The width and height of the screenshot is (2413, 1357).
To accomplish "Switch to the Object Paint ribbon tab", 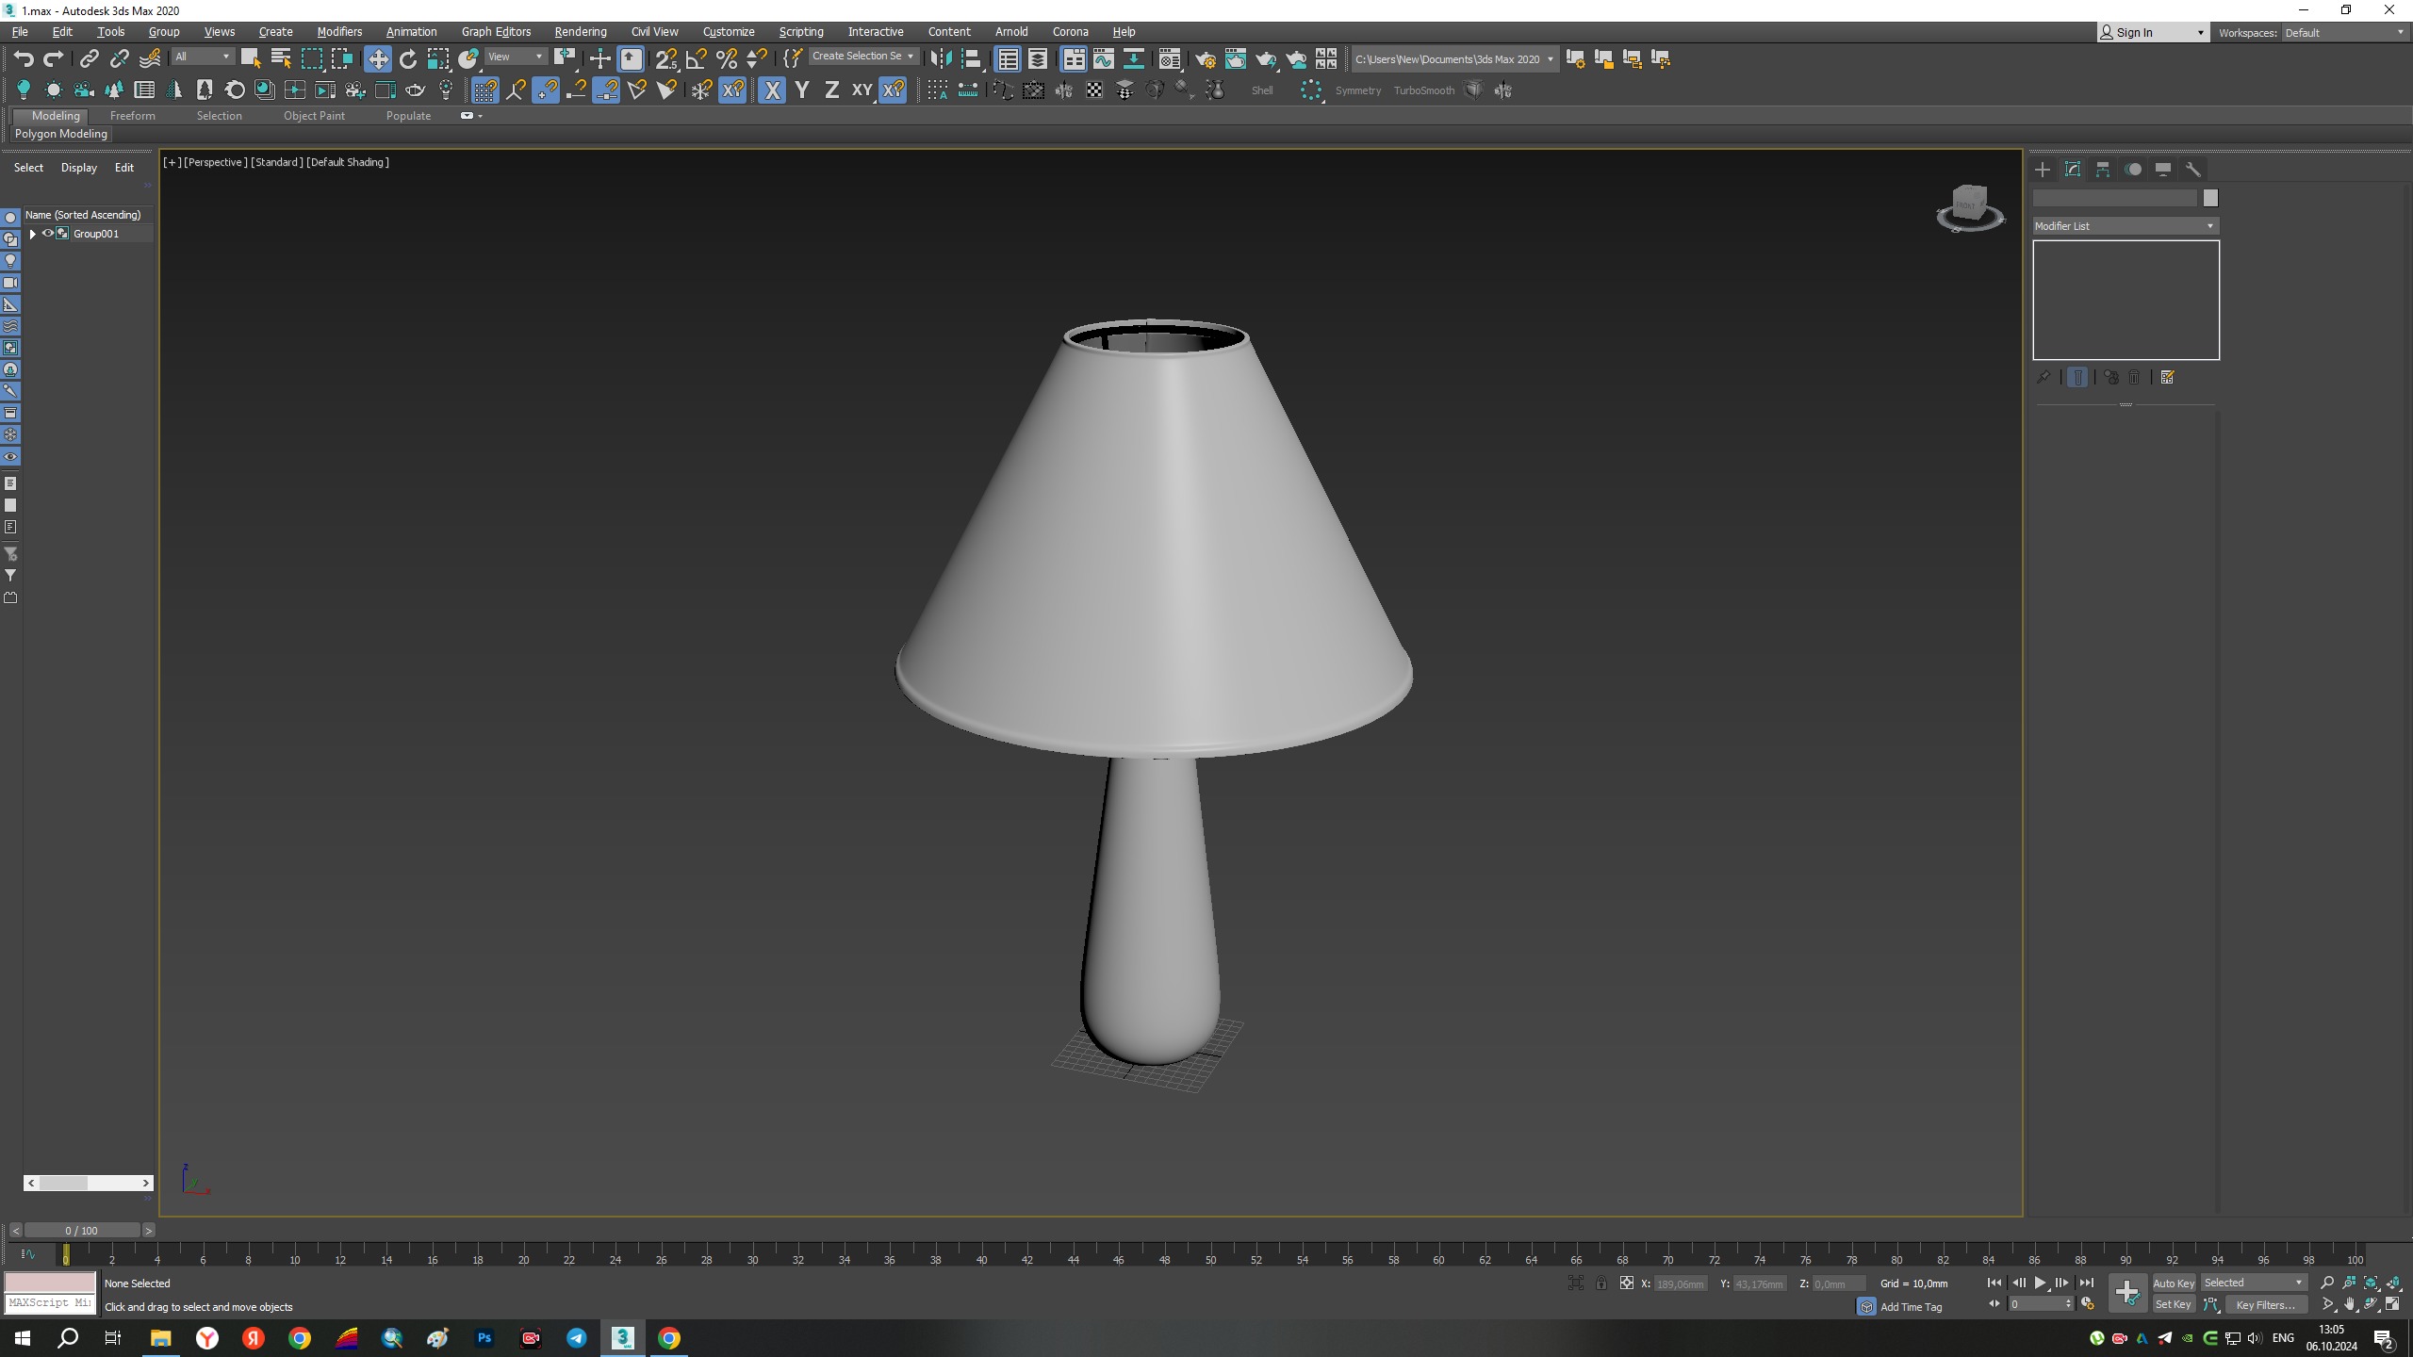I will (x=314, y=116).
